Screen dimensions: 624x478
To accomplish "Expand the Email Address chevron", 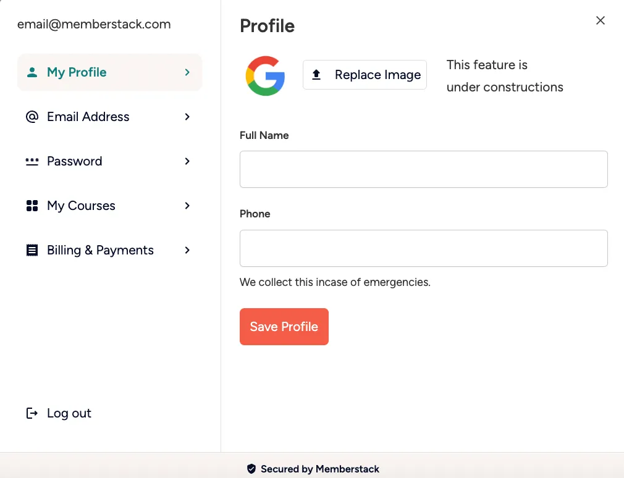I will click(x=187, y=117).
